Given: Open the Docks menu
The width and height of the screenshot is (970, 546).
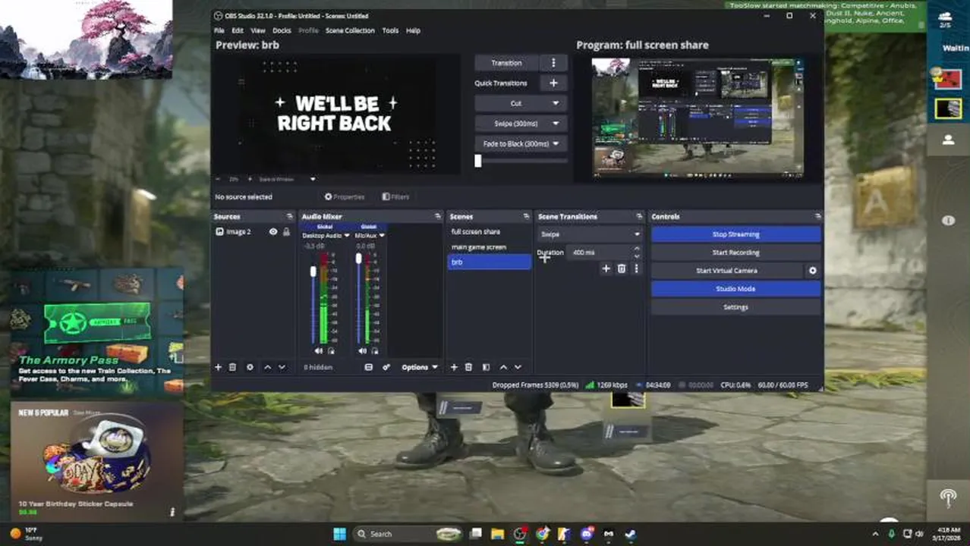Looking at the screenshot, I should (282, 30).
